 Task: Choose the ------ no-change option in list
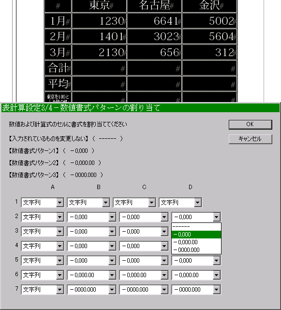pos(196,227)
